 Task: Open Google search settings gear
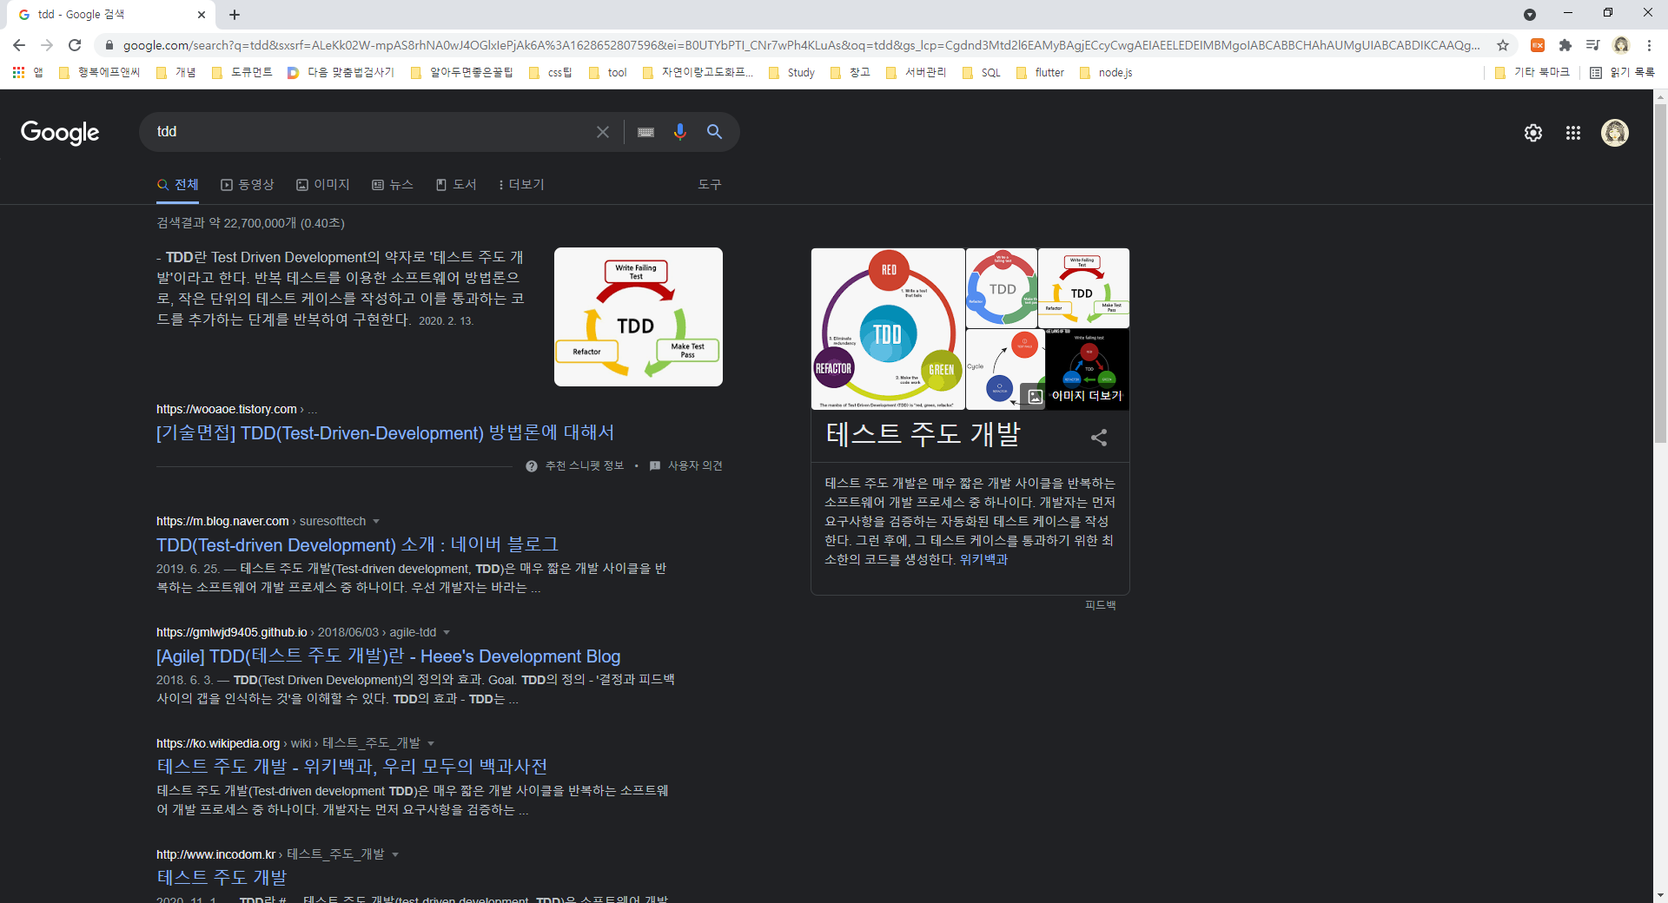pyautogui.click(x=1533, y=133)
